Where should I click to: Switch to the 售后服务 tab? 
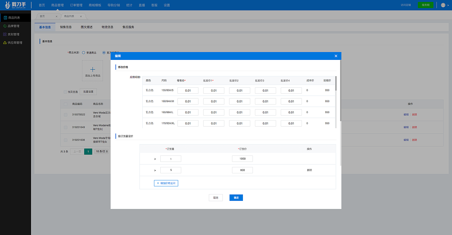(x=128, y=27)
